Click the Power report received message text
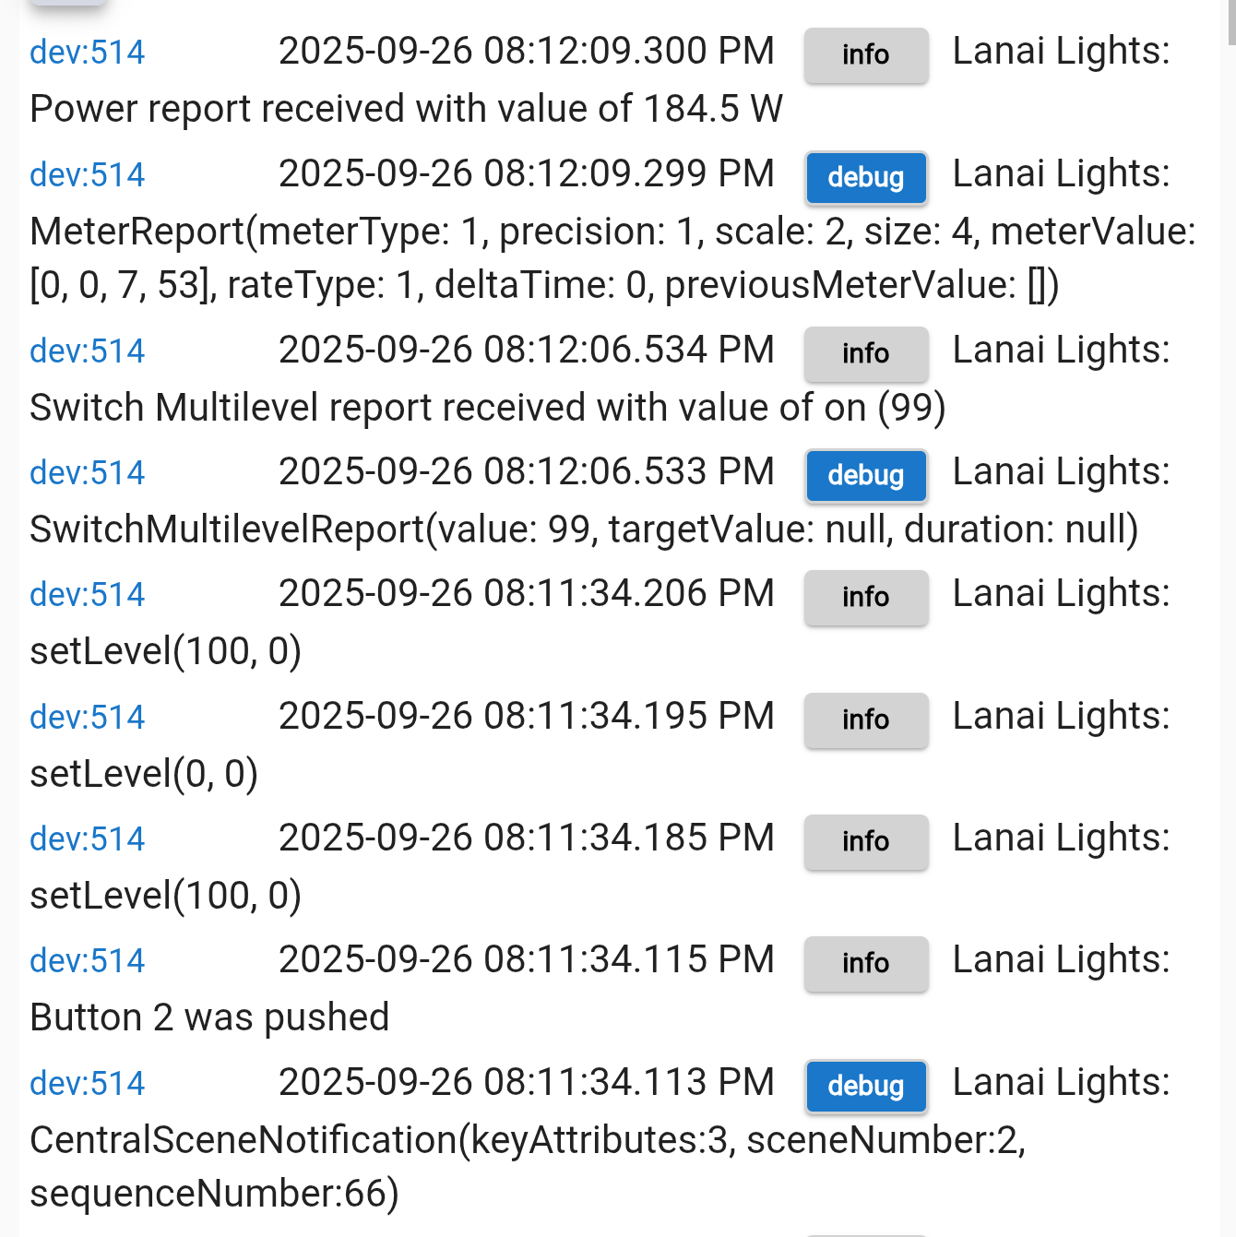This screenshot has width=1236, height=1237. pos(406,110)
